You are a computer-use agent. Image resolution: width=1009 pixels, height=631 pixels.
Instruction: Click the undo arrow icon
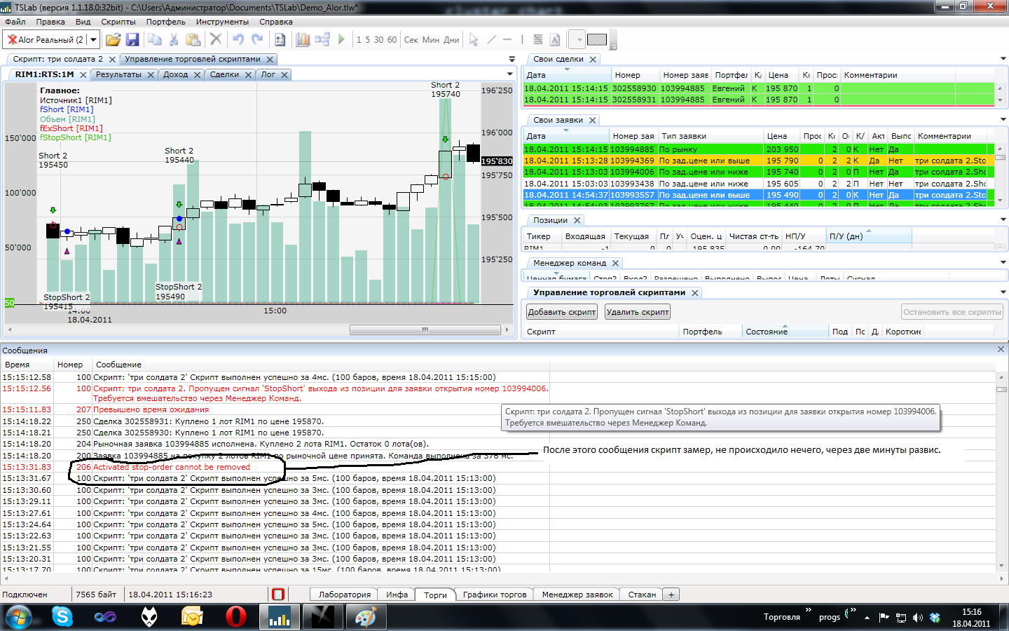click(x=238, y=40)
